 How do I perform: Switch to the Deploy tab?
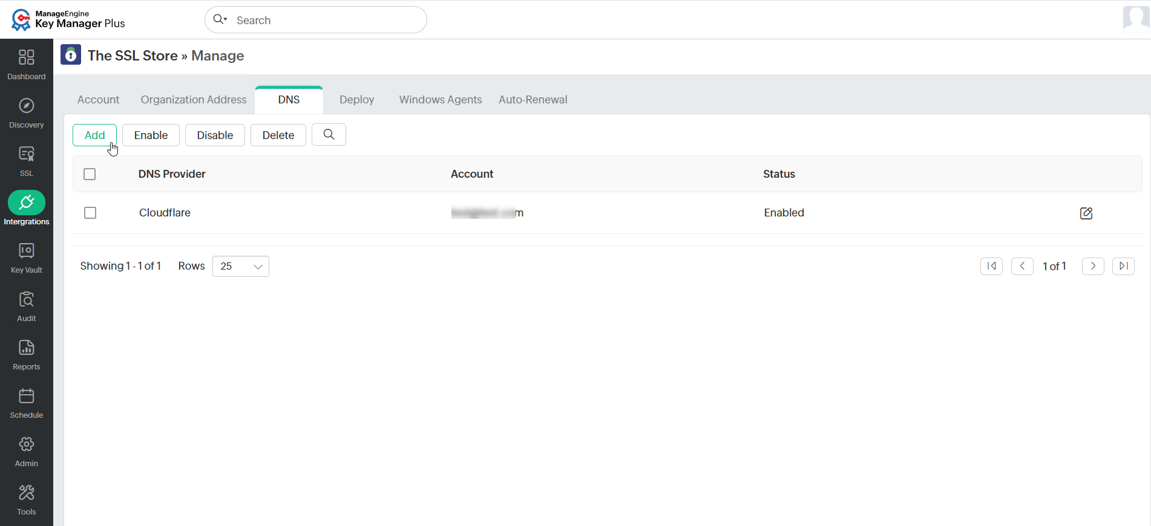point(357,100)
